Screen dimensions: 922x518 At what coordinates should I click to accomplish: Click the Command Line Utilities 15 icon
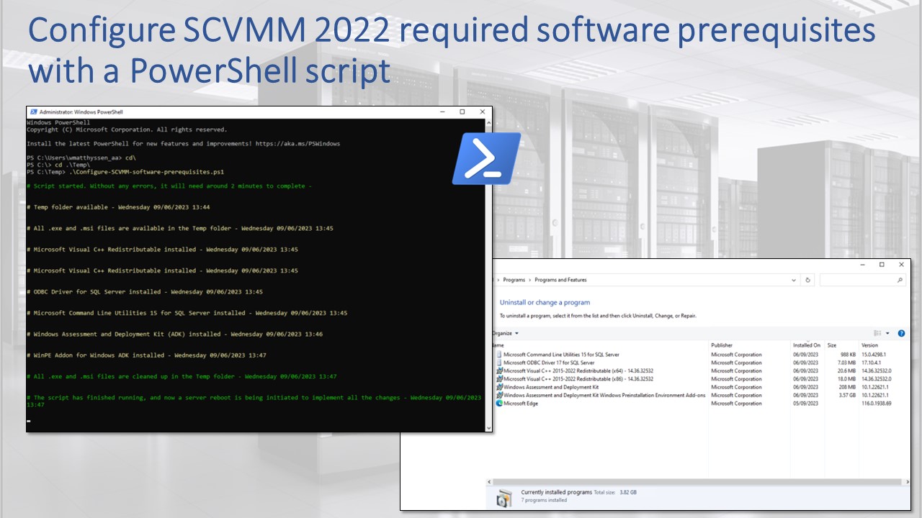499,355
